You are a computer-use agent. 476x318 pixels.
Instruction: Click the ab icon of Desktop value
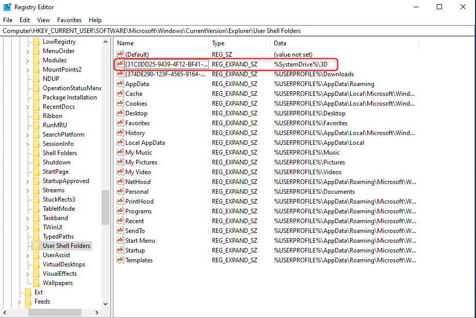(x=120, y=113)
